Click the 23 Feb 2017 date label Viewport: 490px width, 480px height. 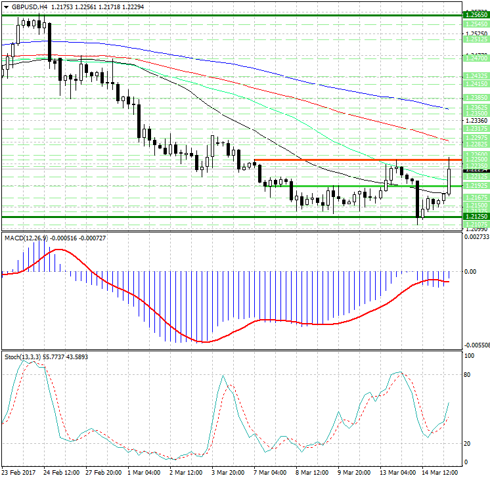(18, 472)
